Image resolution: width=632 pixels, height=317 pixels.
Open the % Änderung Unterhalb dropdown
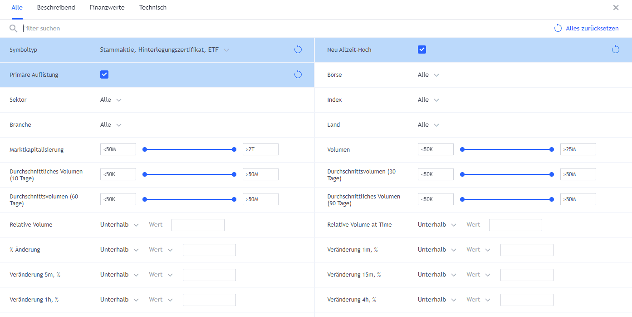(x=119, y=250)
